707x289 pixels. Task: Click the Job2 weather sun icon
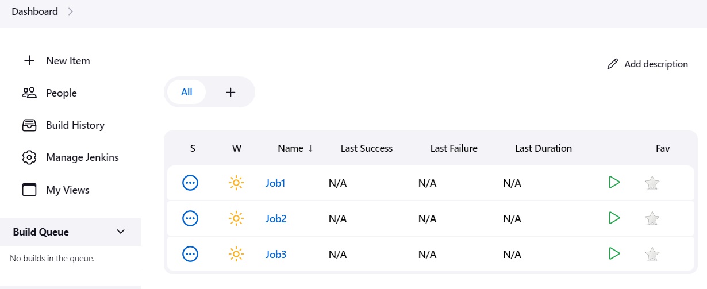tap(236, 218)
